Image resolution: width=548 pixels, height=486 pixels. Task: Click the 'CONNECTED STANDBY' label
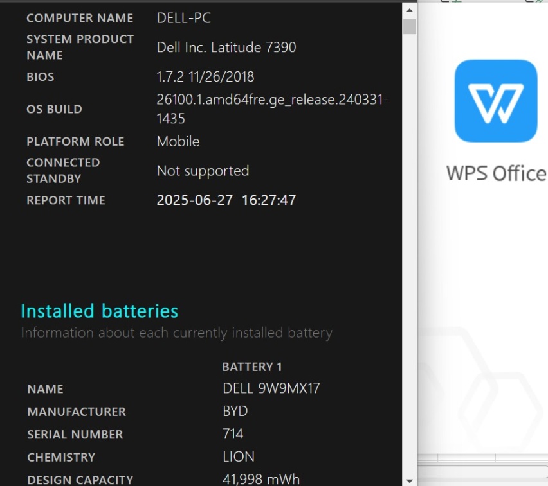click(x=63, y=171)
